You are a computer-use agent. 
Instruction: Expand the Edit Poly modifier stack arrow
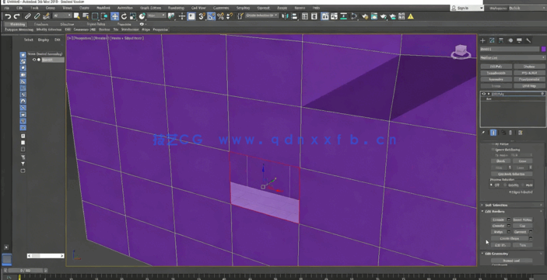tap(489, 94)
